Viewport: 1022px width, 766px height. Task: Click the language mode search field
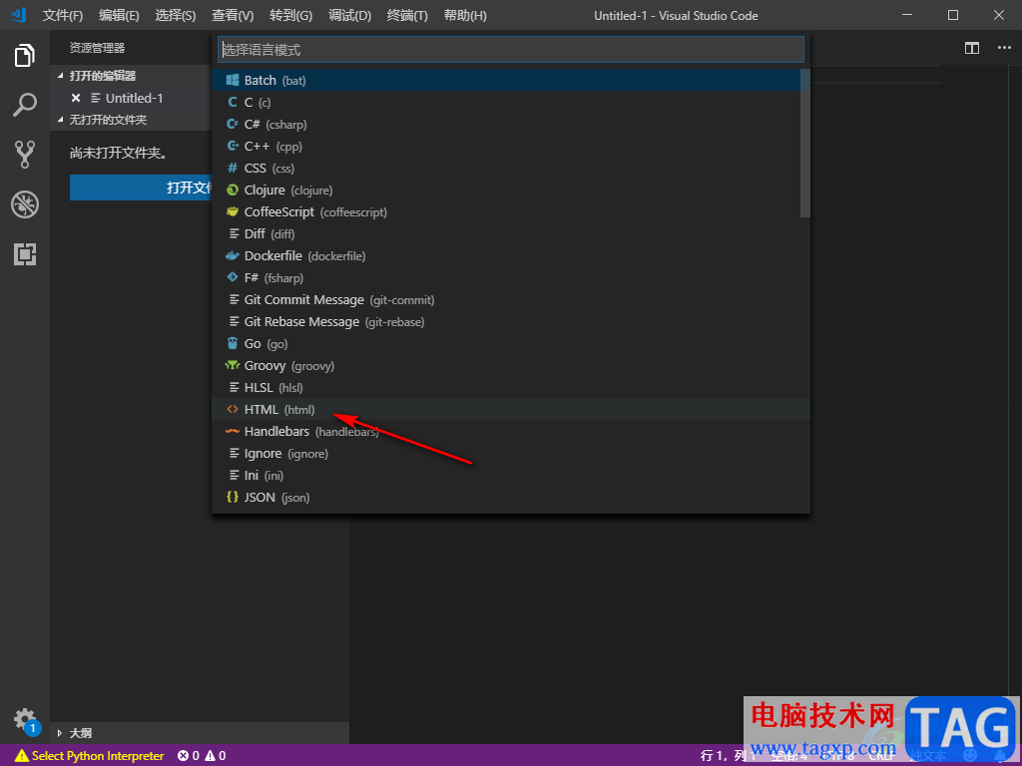tap(511, 50)
